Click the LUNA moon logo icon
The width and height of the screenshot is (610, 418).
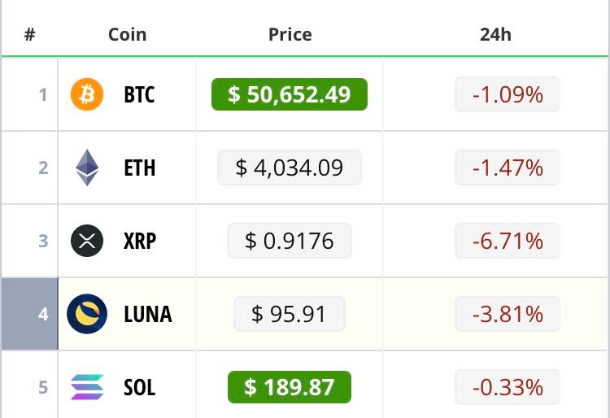coord(87,314)
